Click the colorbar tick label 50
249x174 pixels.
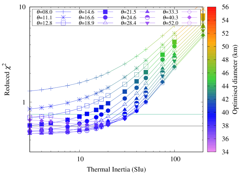click(x=225, y=47)
